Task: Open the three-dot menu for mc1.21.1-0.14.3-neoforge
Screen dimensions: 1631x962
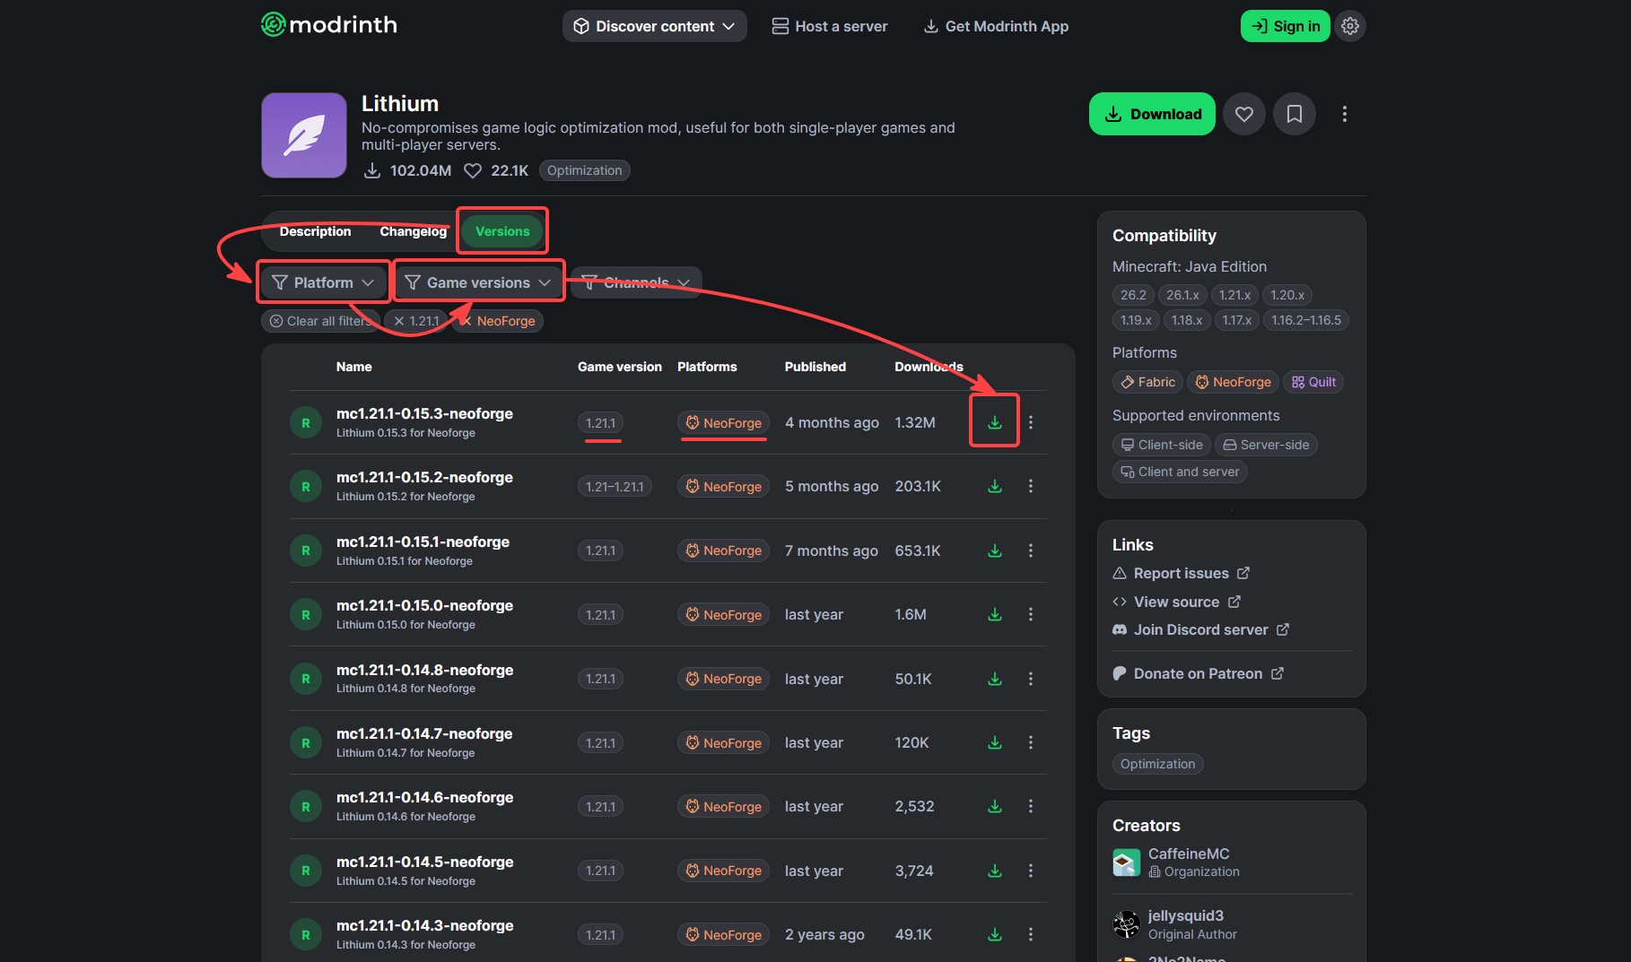Action: [x=1031, y=934]
